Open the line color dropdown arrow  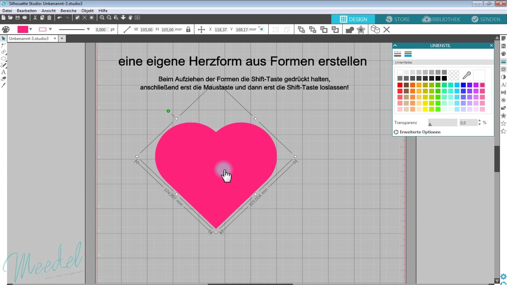tap(50, 30)
